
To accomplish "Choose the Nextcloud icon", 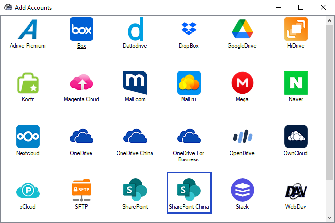I will (28, 136).
